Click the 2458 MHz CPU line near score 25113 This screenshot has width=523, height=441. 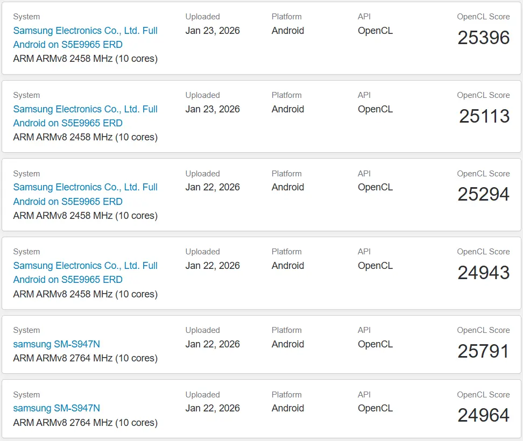coord(85,137)
